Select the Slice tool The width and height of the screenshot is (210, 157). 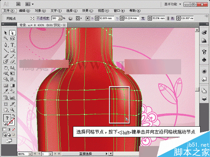[x=12, y=104]
